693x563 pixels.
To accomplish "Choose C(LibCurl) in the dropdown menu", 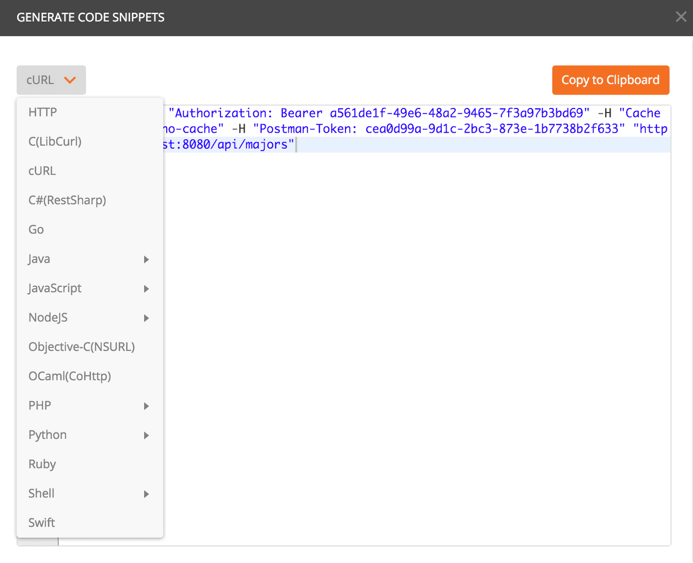I will click(55, 142).
